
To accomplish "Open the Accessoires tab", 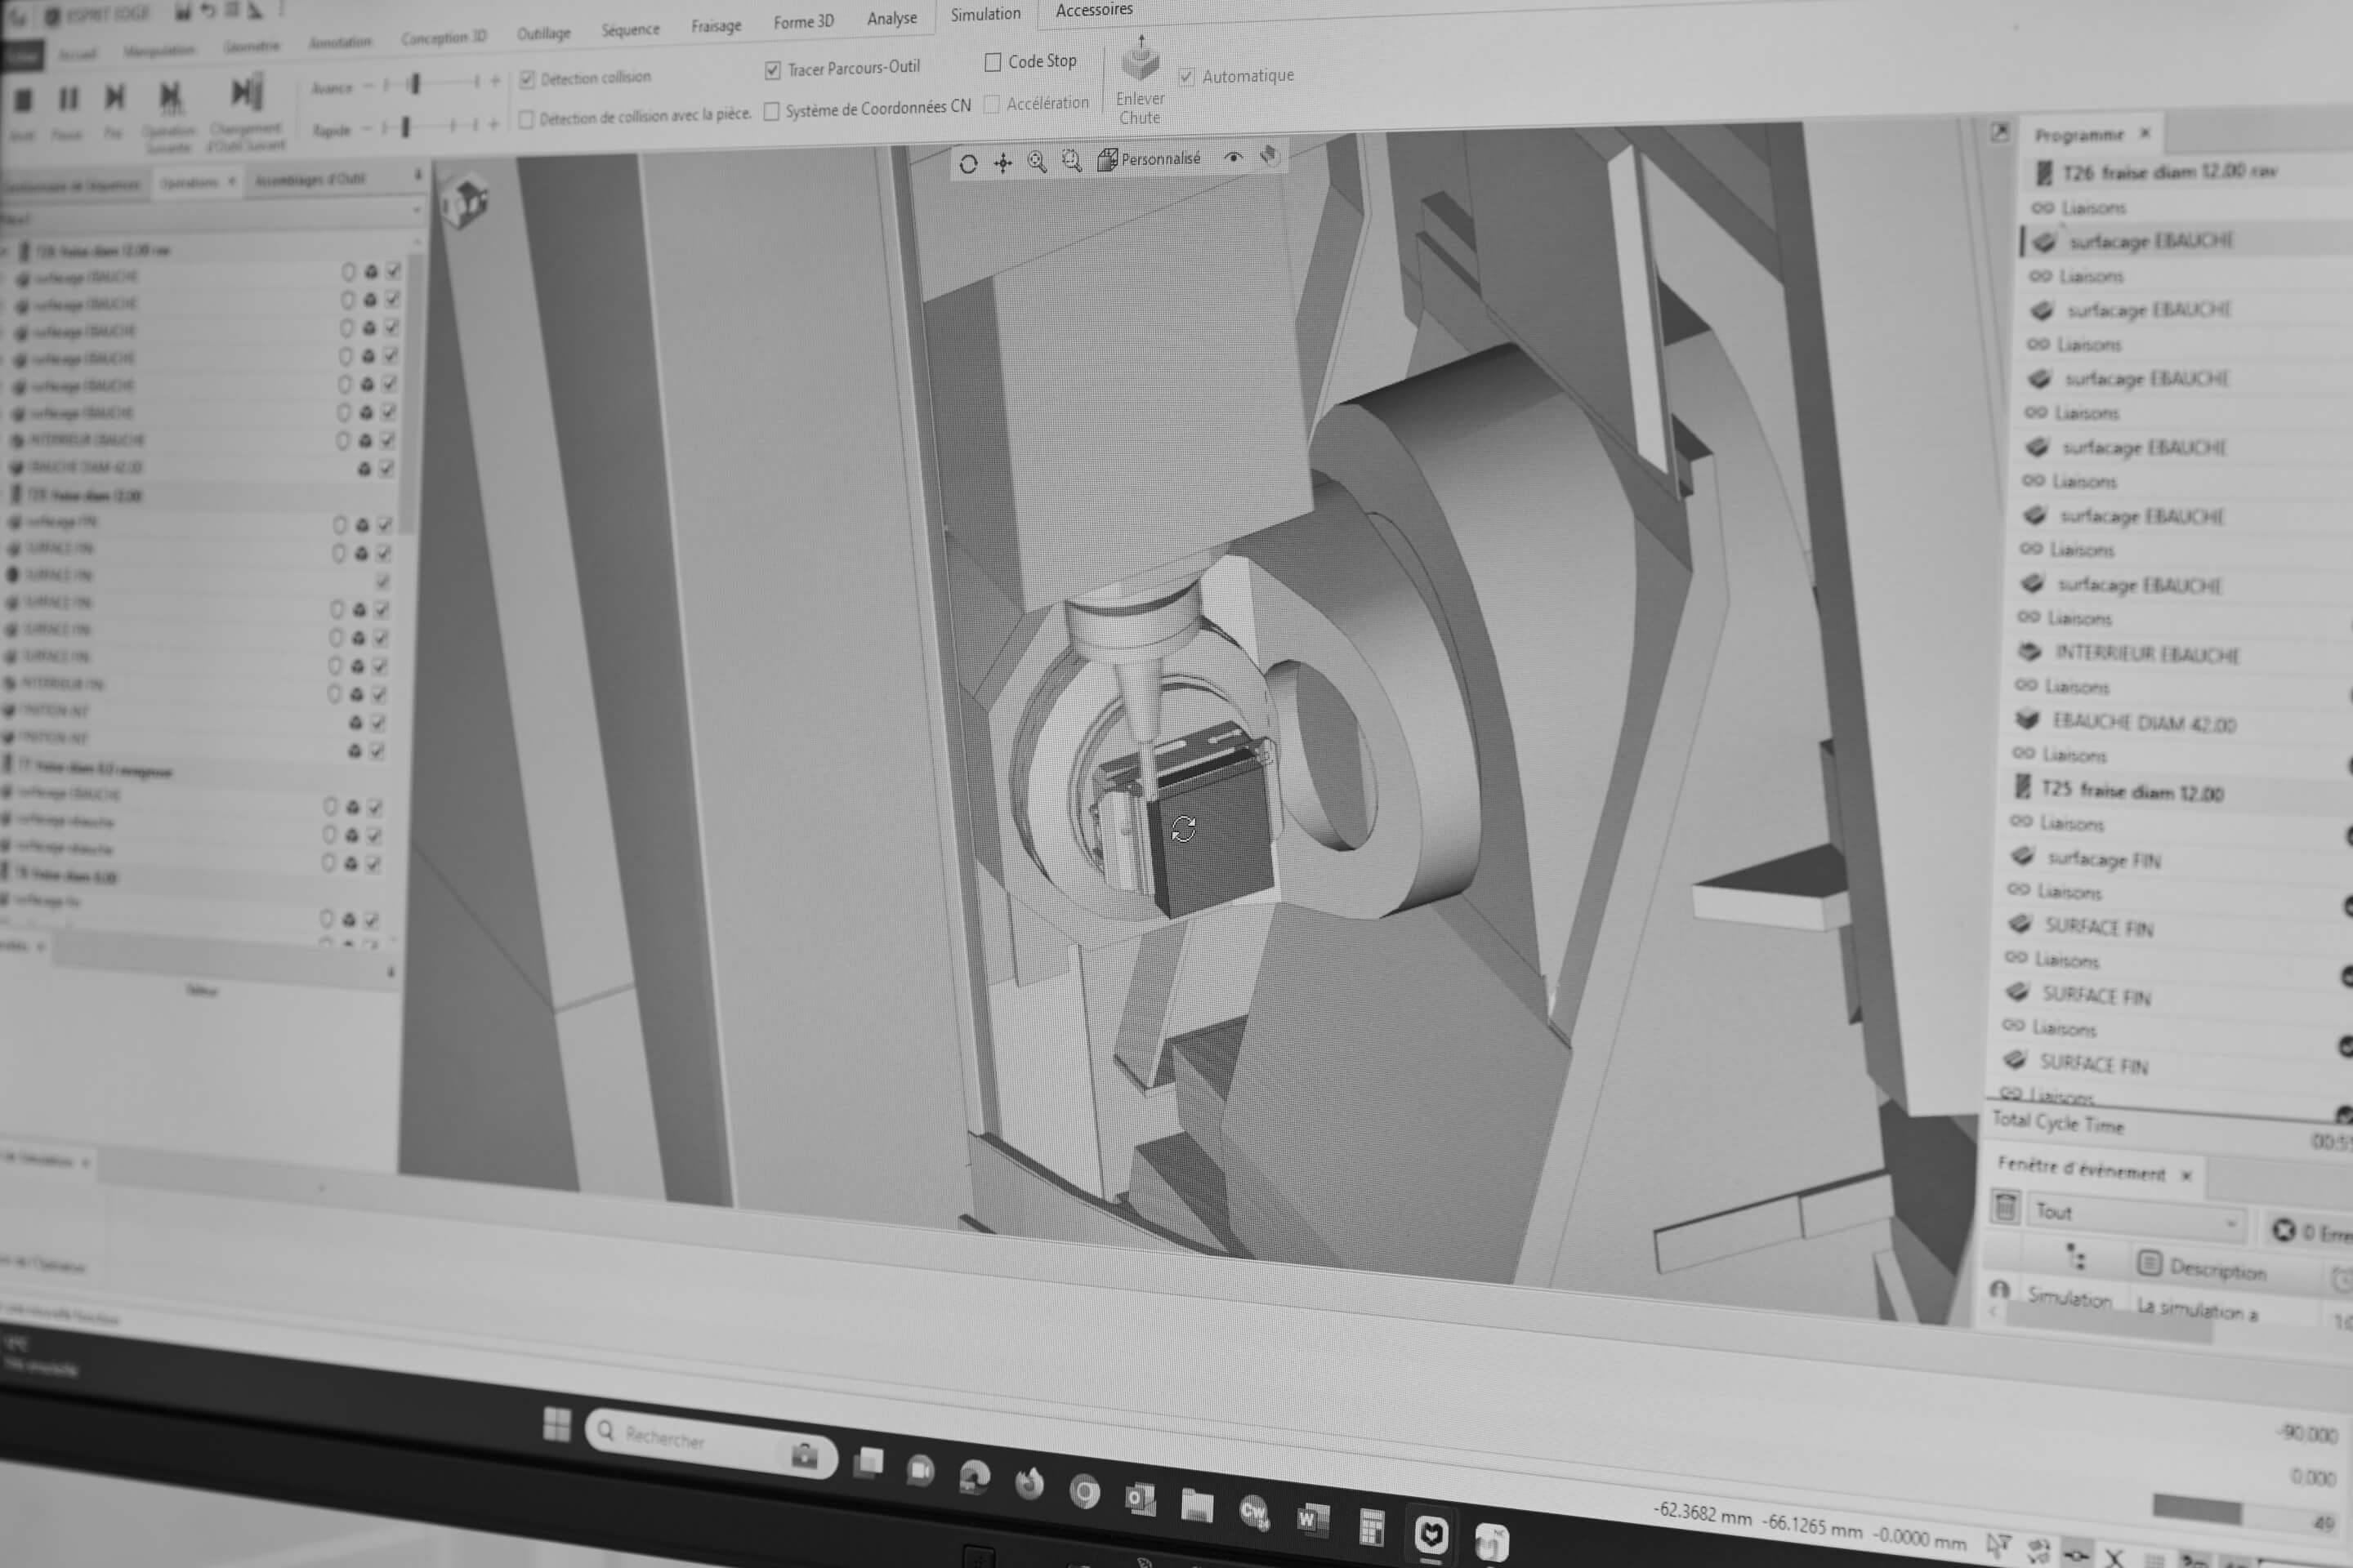I will (x=1095, y=10).
